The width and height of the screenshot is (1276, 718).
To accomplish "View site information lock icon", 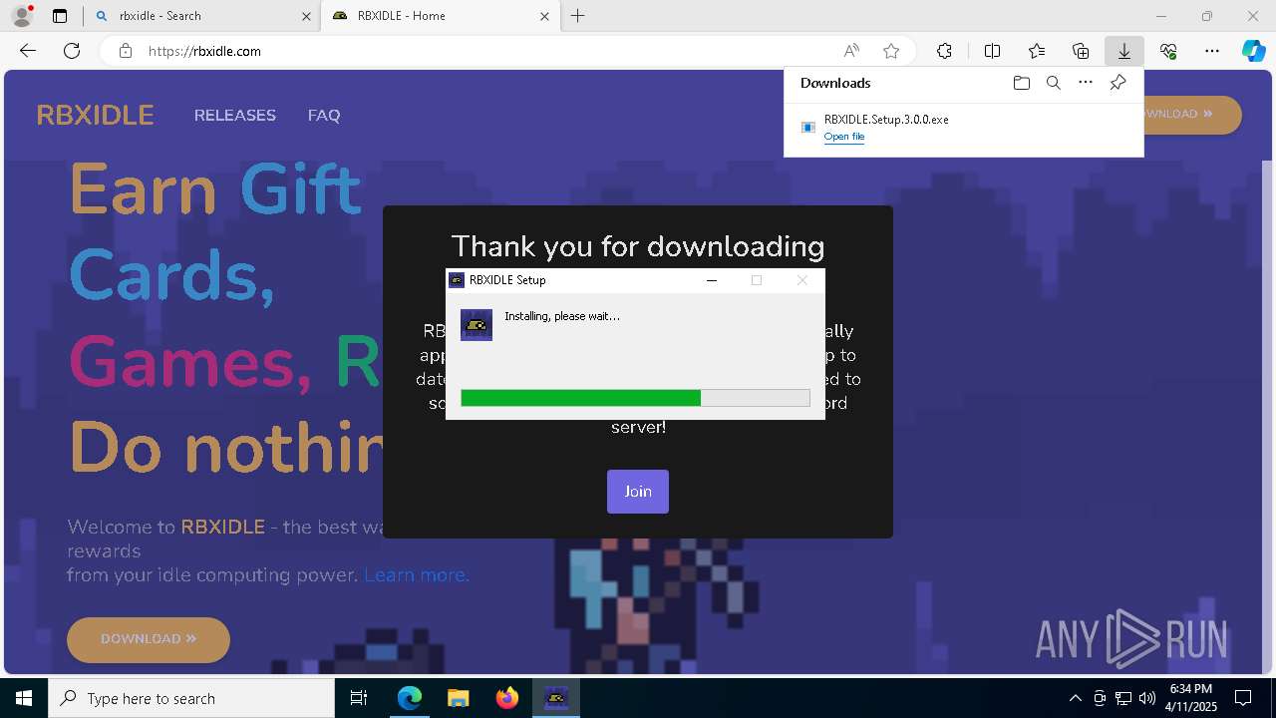I will point(126,51).
